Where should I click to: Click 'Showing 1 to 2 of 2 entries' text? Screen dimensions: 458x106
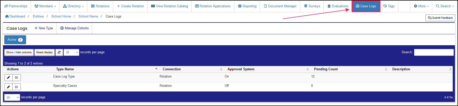point(24,63)
